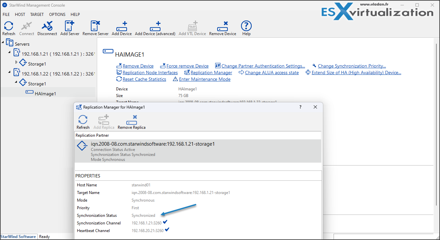Click Remove Replica in Replication Manager
The height and width of the screenshot is (240, 440).
[132, 120]
